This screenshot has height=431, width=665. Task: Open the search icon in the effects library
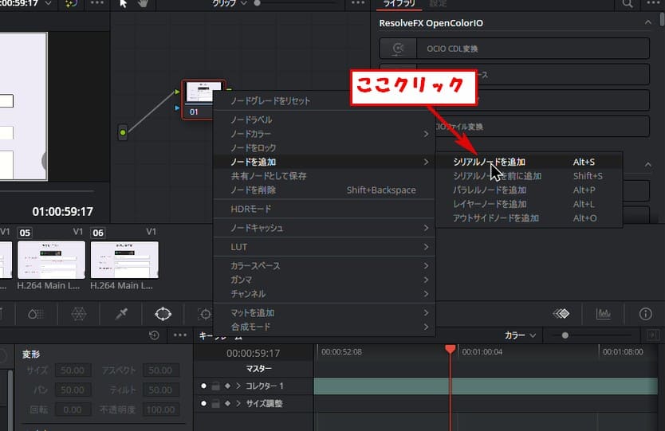(628, 4)
